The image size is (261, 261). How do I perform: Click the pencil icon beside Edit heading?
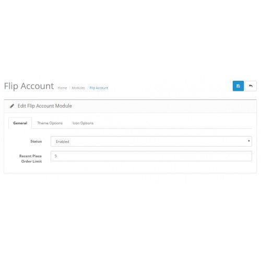pyautogui.click(x=12, y=106)
